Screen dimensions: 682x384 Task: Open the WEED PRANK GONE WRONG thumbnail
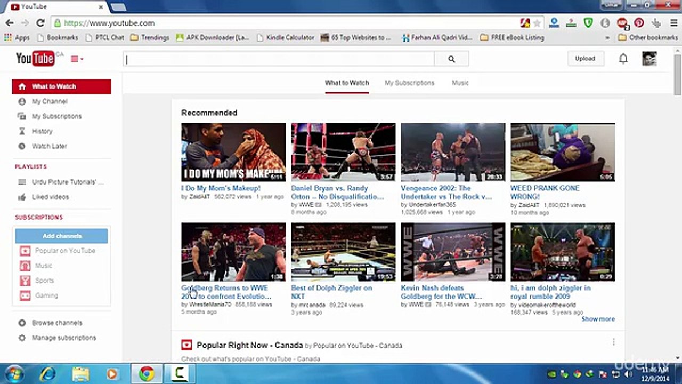tap(563, 153)
